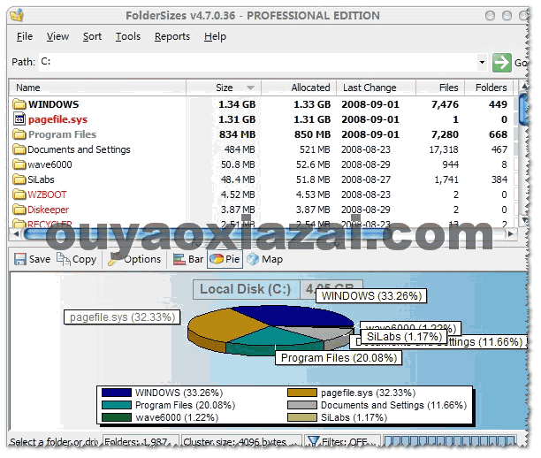Sort by the Size column header
This screenshot has height=458, width=541.
224,88
